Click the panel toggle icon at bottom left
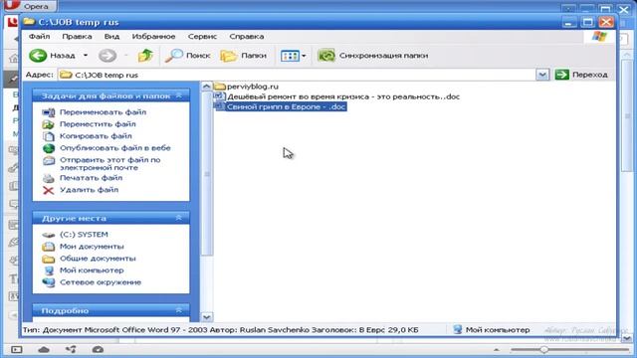The height and width of the screenshot is (358, 637). click(16, 349)
